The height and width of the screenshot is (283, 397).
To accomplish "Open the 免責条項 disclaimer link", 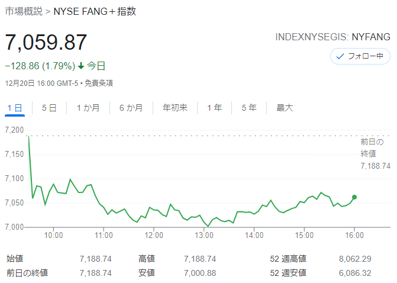I will (x=98, y=83).
